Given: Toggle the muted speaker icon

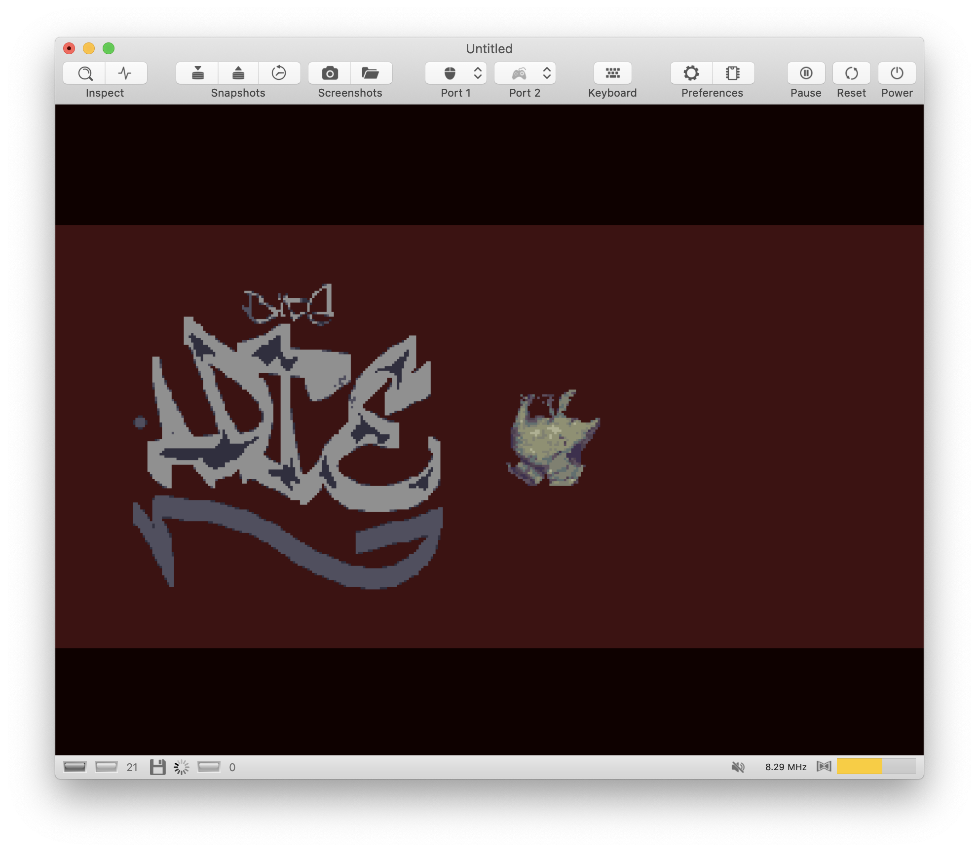Looking at the screenshot, I should click(x=738, y=767).
